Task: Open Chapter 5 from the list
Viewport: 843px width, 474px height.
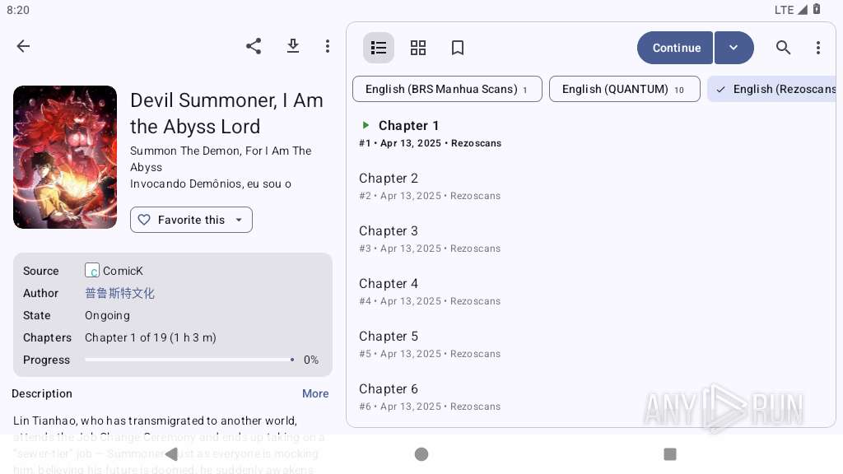Action: (591, 344)
